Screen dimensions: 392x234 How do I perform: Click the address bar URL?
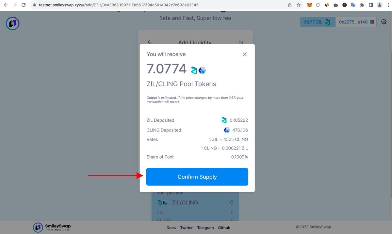point(119,5)
